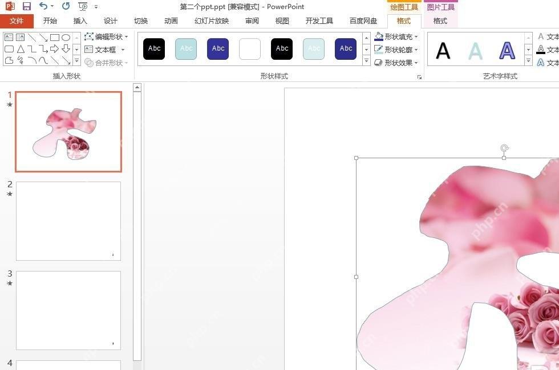Choose the isosceles triangle shape
Screen dimensions: 559x370
tap(21, 49)
